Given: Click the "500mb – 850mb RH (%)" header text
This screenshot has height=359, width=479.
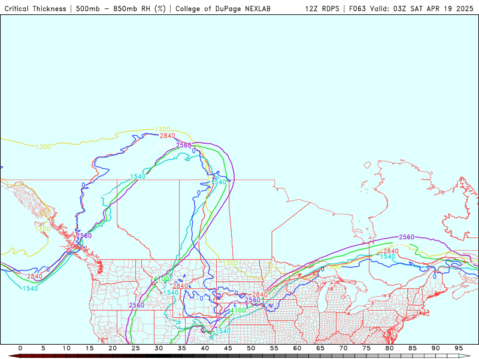Looking at the screenshot, I should pyautogui.click(x=121, y=8).
